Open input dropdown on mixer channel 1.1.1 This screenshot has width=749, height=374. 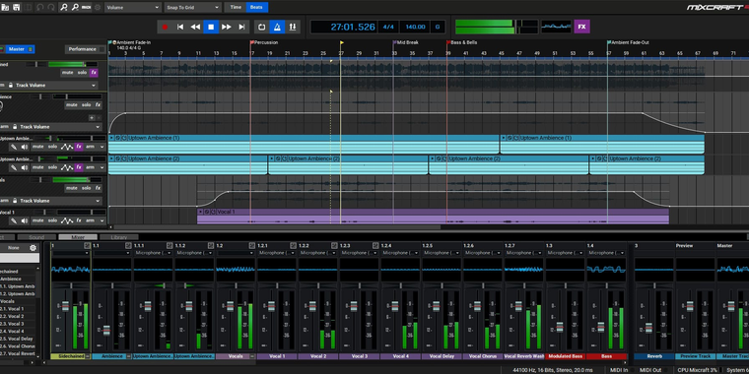(x=154, y=253)
